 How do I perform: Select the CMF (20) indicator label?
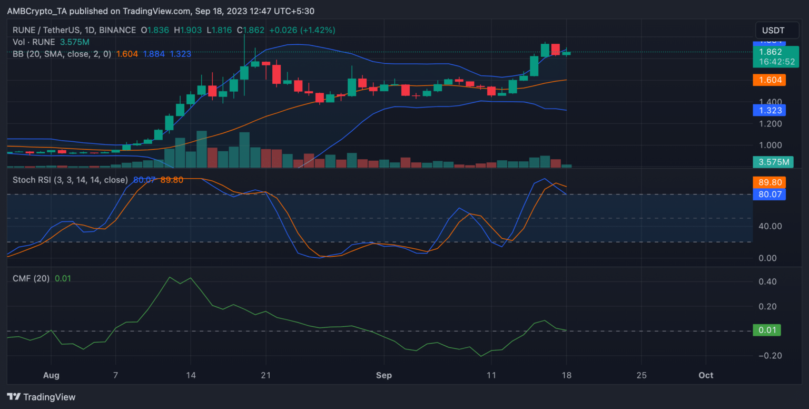(x=31, y=278)
